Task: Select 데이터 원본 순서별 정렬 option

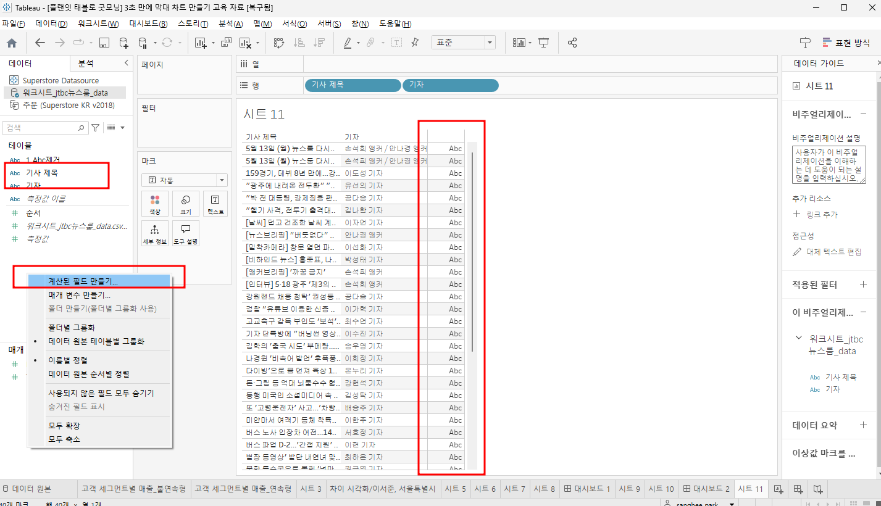Action: 99,374
